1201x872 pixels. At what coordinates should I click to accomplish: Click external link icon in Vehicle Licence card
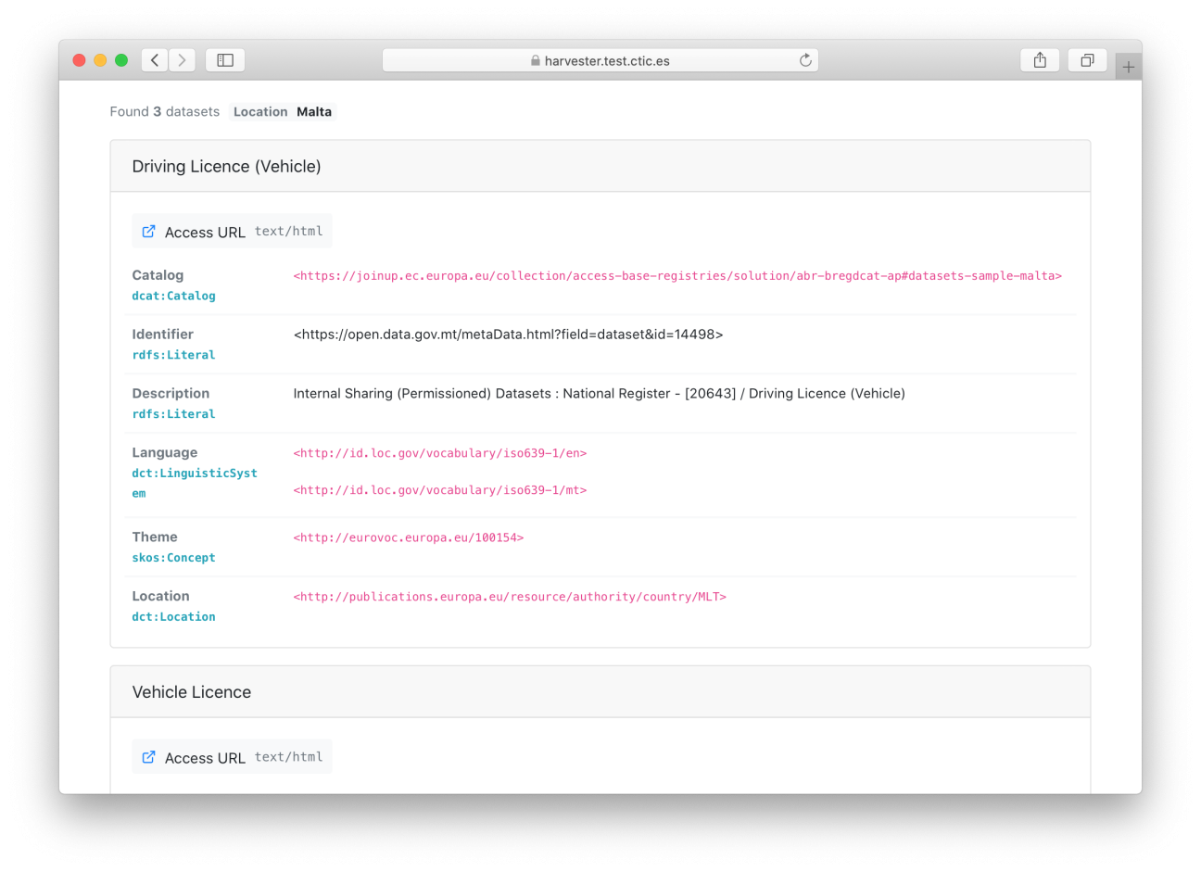148,757
